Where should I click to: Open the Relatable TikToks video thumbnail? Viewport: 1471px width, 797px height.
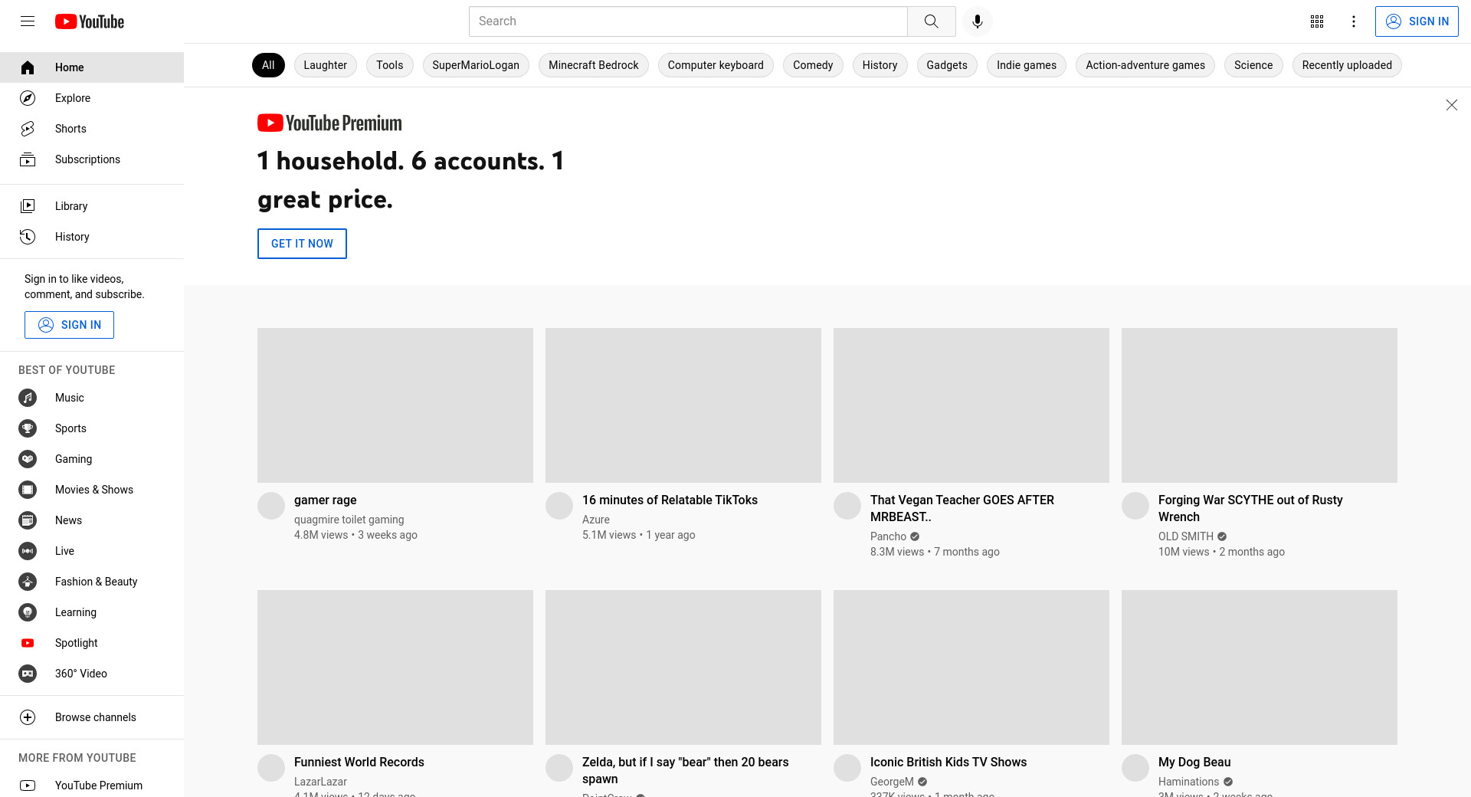683,405
